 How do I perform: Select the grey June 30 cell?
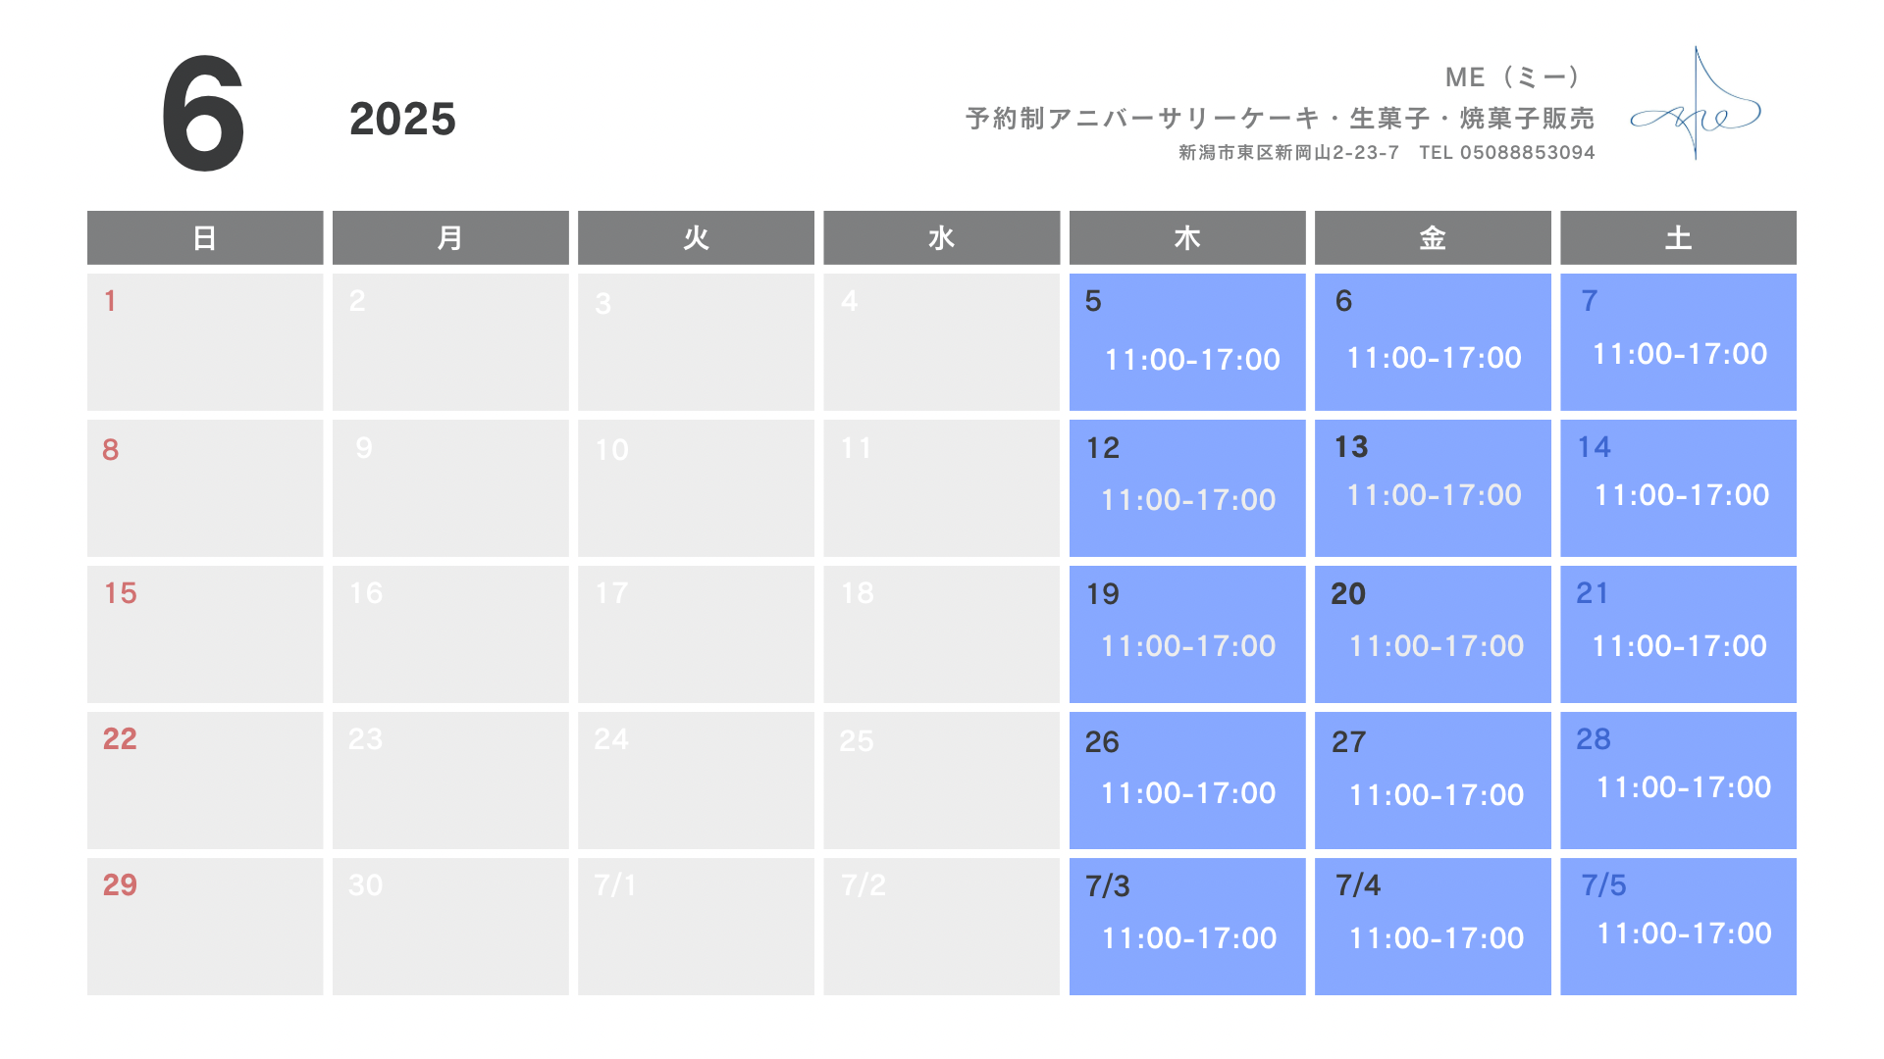pos(450,927)
